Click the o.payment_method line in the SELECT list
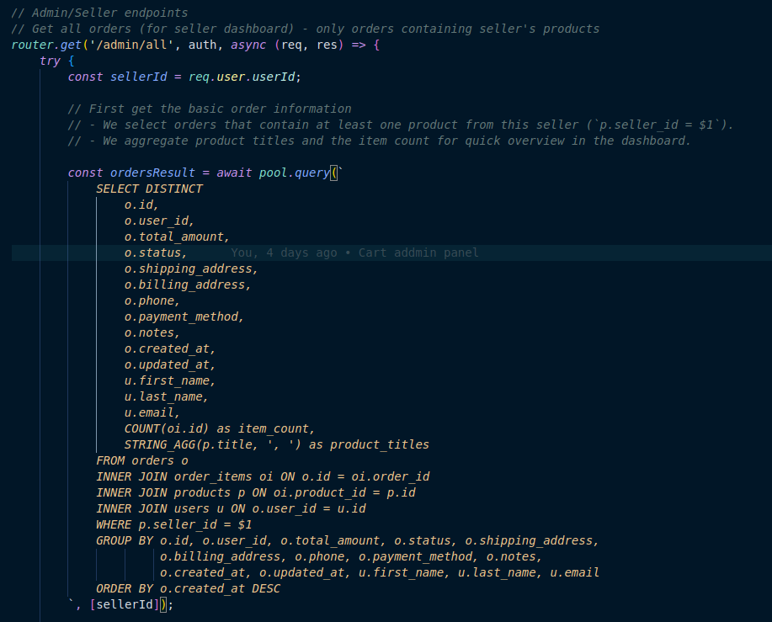Viewport: 772px width, 622px height. point(184,316)
